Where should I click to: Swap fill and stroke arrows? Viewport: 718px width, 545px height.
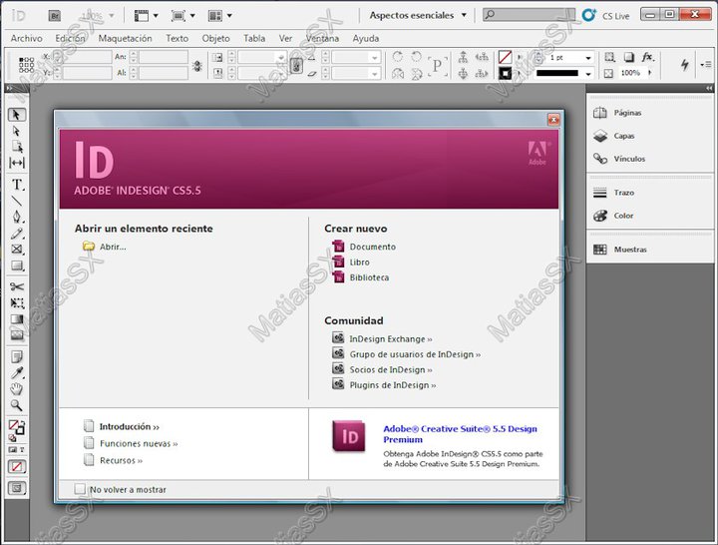22,423
